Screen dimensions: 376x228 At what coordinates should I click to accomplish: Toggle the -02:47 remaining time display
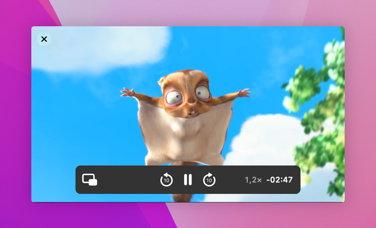click(x=280, y=180)
